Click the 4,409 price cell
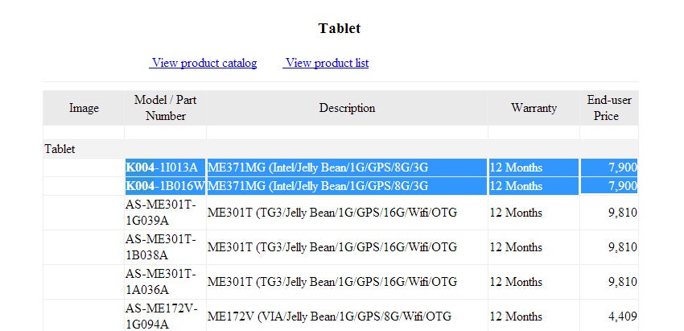 pos(622,317)
